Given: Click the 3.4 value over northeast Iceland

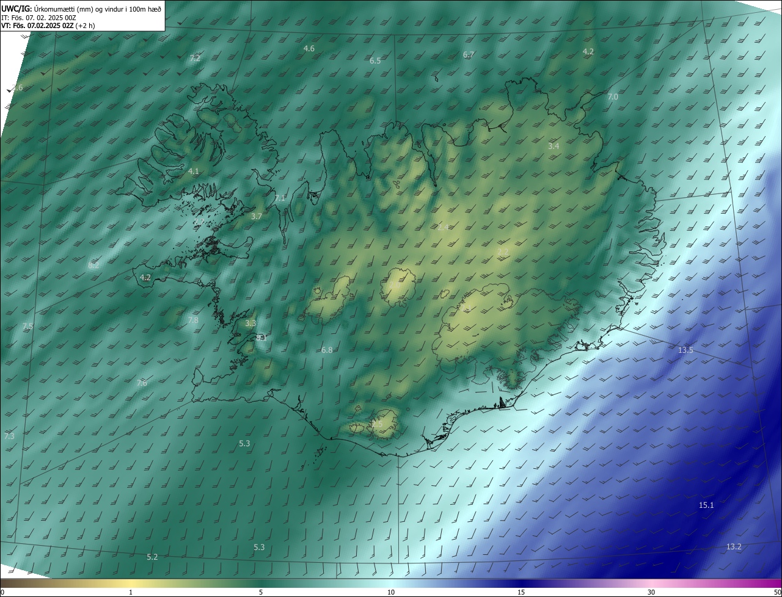Looking at the screenshot, I should tap(554, 147).
